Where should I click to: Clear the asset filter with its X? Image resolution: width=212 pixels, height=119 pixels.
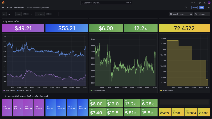(x=31, y=14)
